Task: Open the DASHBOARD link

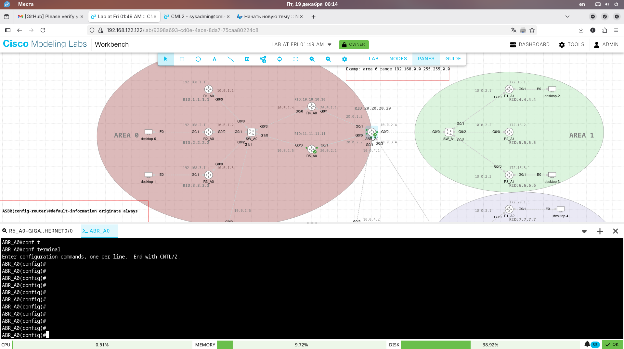Action: tap(530, 44)
